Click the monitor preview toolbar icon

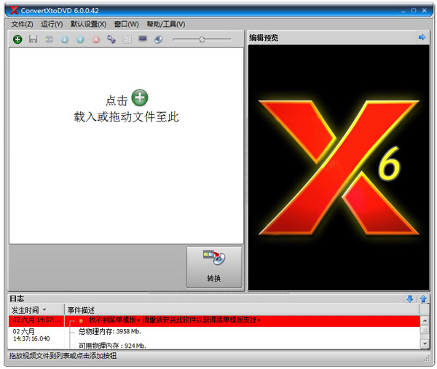tap(143, 39)
